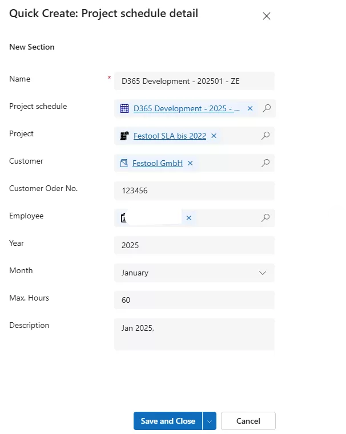
Task: Click search icon in Employee field
Action: point(265,218)
